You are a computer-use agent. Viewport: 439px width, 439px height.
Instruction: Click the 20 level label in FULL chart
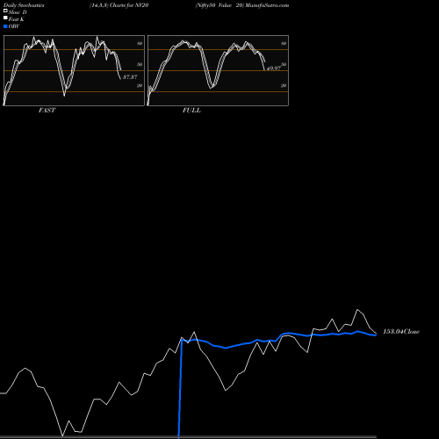[284, 85]
